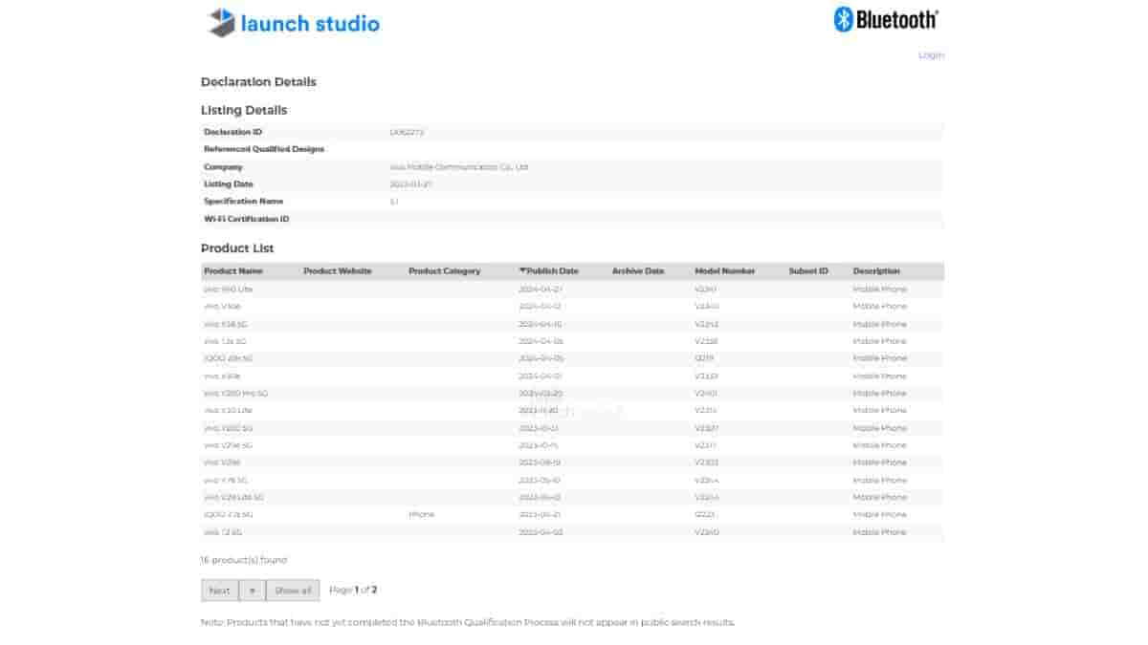The image size is (1148, 645).
Task: Select the iQOO Z7s 5G product row
Action: pos(228,515)
